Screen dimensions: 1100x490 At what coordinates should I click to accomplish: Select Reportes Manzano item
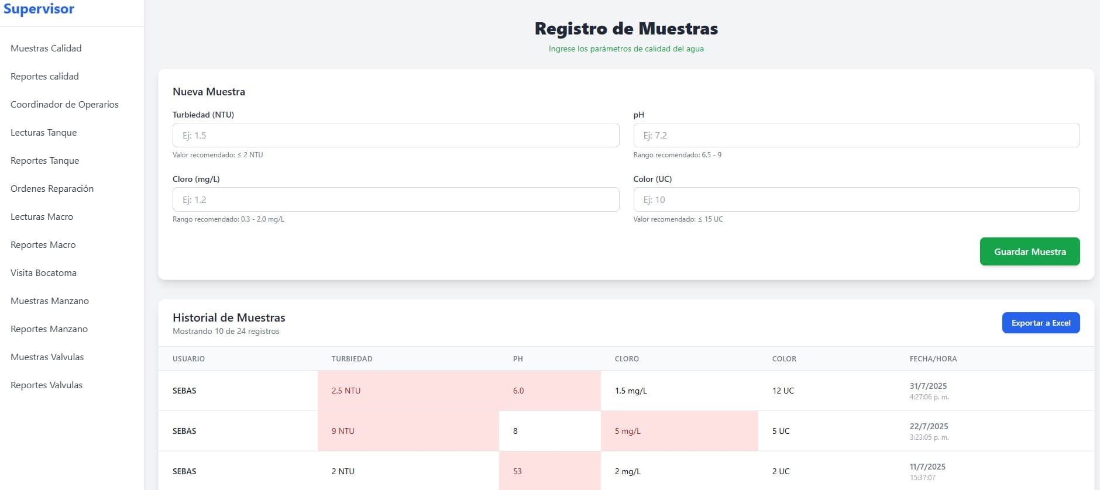pos(49,329)
